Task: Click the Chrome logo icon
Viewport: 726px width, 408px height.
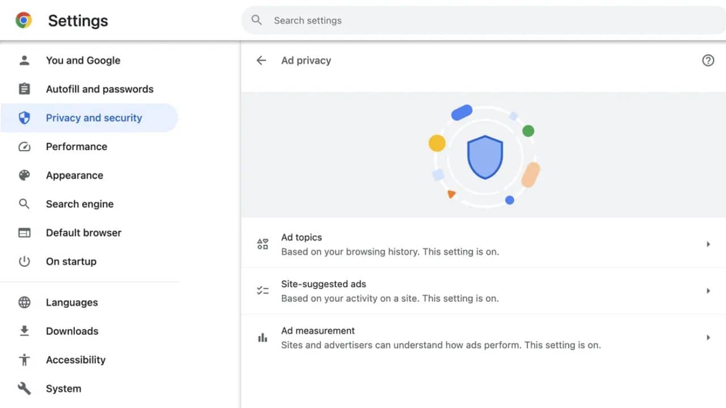Action: (x=23, y=20)
